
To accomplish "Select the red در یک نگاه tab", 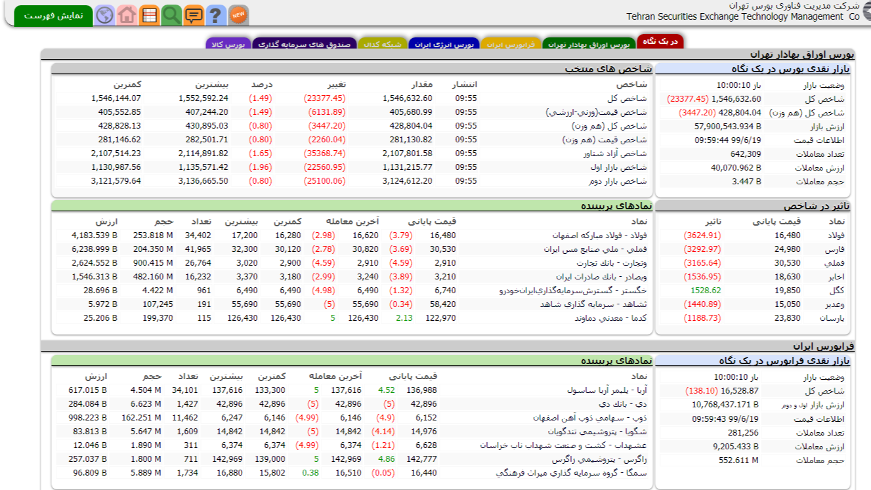I will 660,42.
